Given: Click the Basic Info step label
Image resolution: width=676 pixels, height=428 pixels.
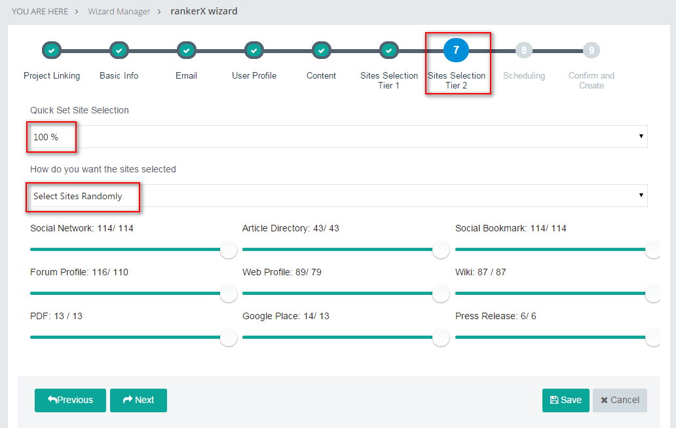Looking at the screenshot, I should click(119, 75).
